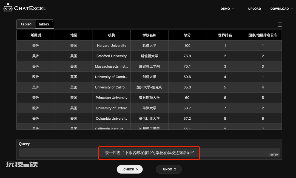Click the 国家/地区排名公布 column header
Screen dimensions: 296x178
point(263,35)
